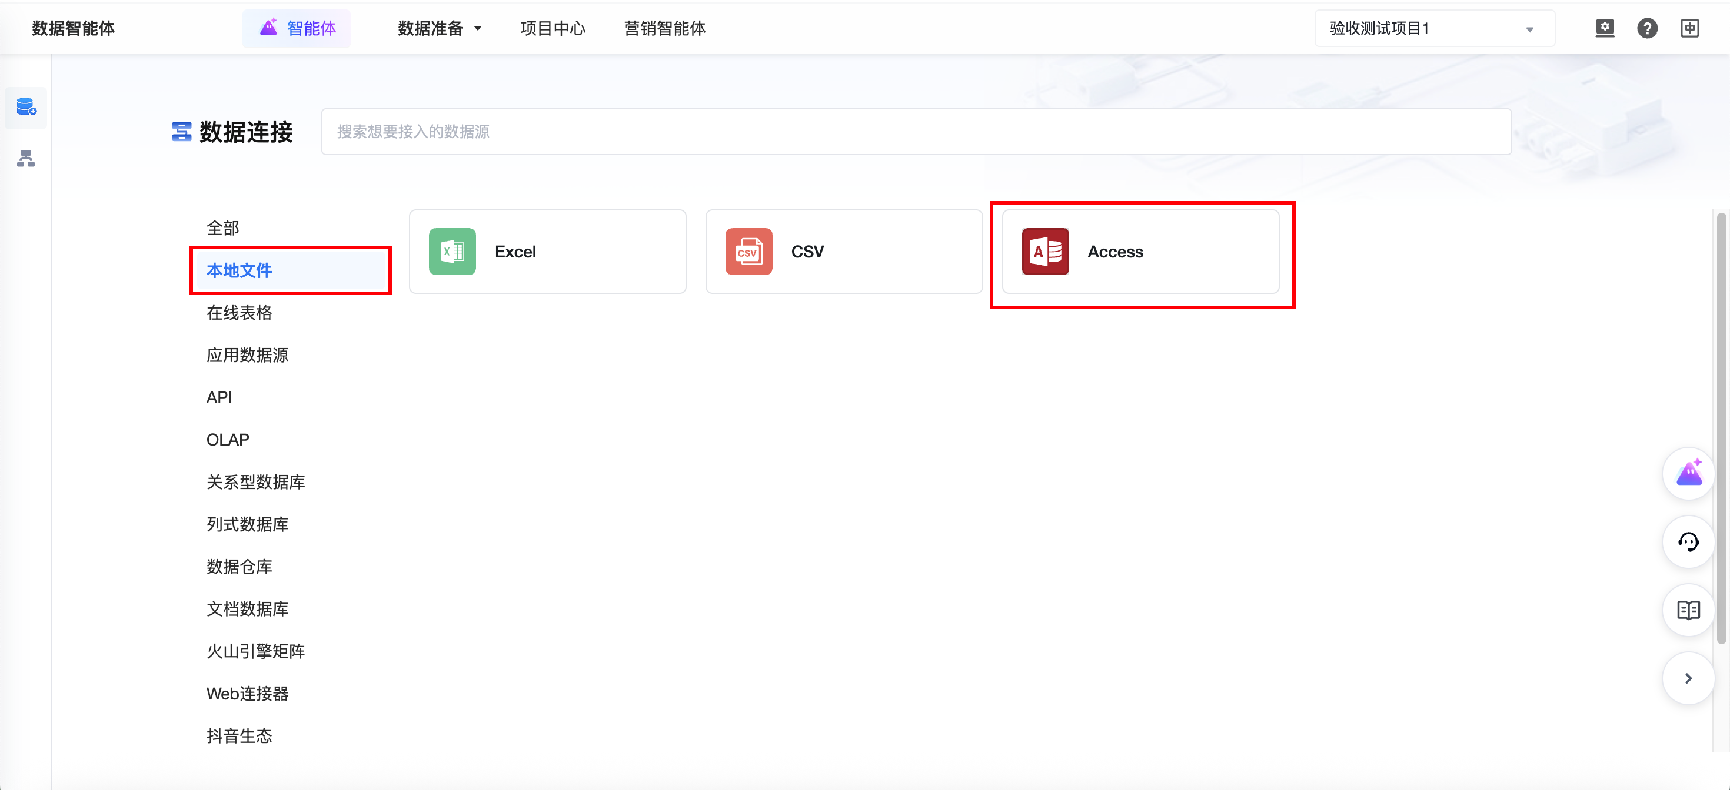
Task: Open the 验收测试项目1 project selector
Action: tap(1434, 28)
